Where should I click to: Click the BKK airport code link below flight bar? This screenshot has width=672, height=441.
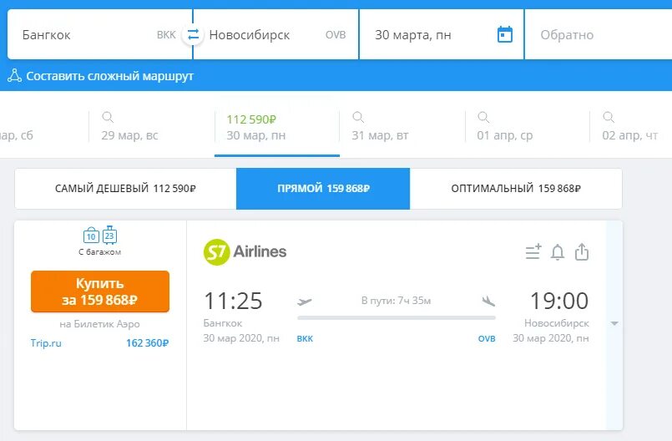(x=305, y=338)
